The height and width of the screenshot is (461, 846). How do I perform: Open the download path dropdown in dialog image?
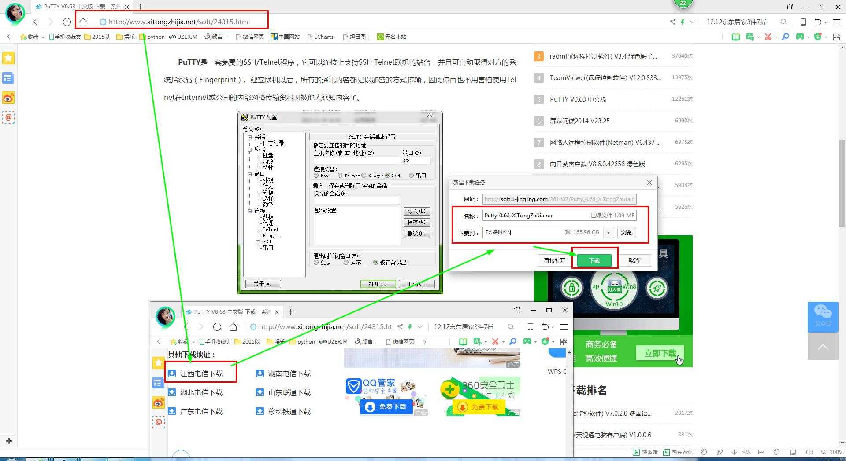[x=609, y=232]
